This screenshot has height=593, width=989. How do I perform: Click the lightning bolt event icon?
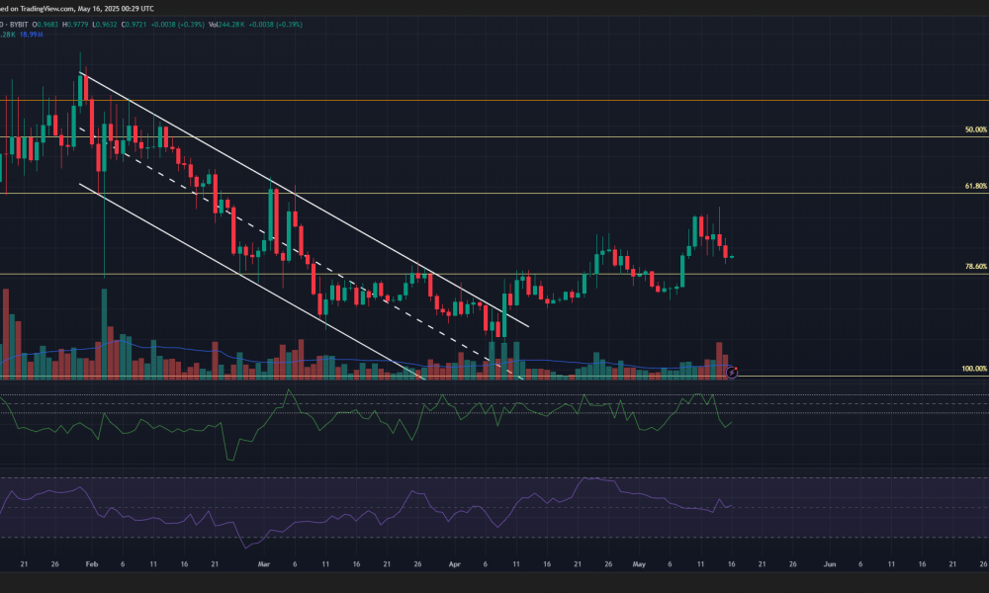coord(732,373)
